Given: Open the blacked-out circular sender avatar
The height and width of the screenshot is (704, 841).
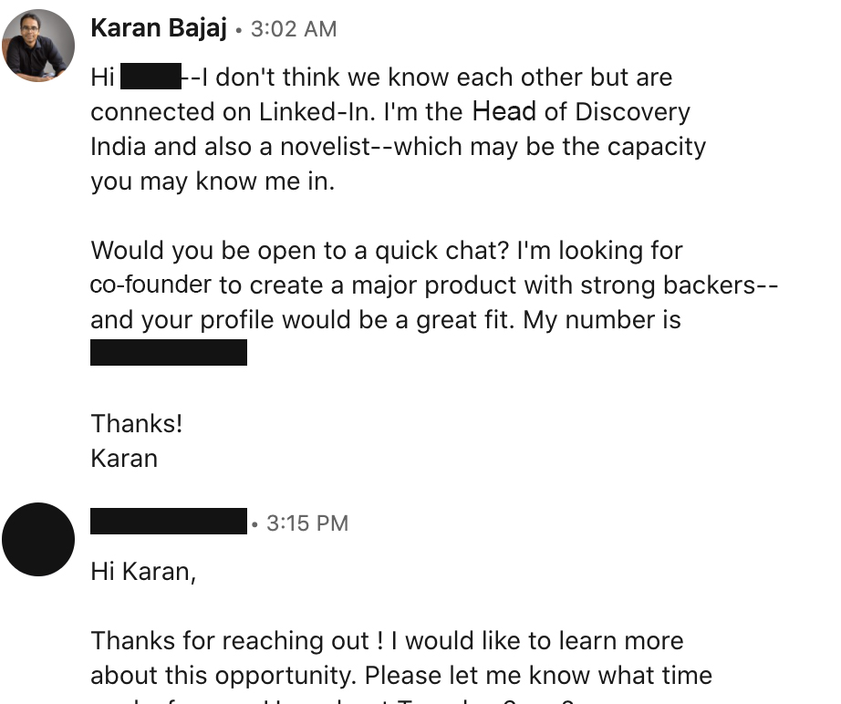Looking at the screenshot, I should 38,539.
